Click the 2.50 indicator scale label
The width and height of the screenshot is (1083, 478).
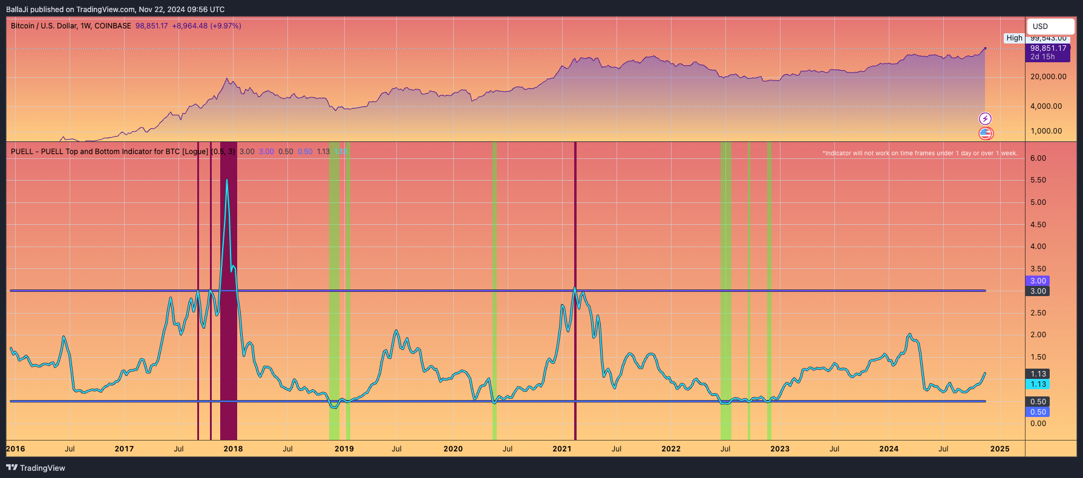1038,313
